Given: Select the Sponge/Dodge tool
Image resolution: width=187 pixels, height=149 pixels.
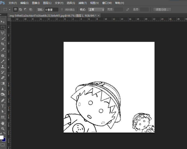Looking at the screenshot, I should (x=3, y=94).
